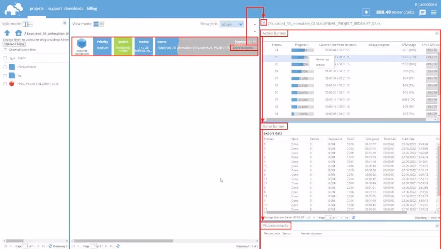Check the log folder checkbox
The width and height of the screenshot is (441, 249).
[x=5, y=76]
